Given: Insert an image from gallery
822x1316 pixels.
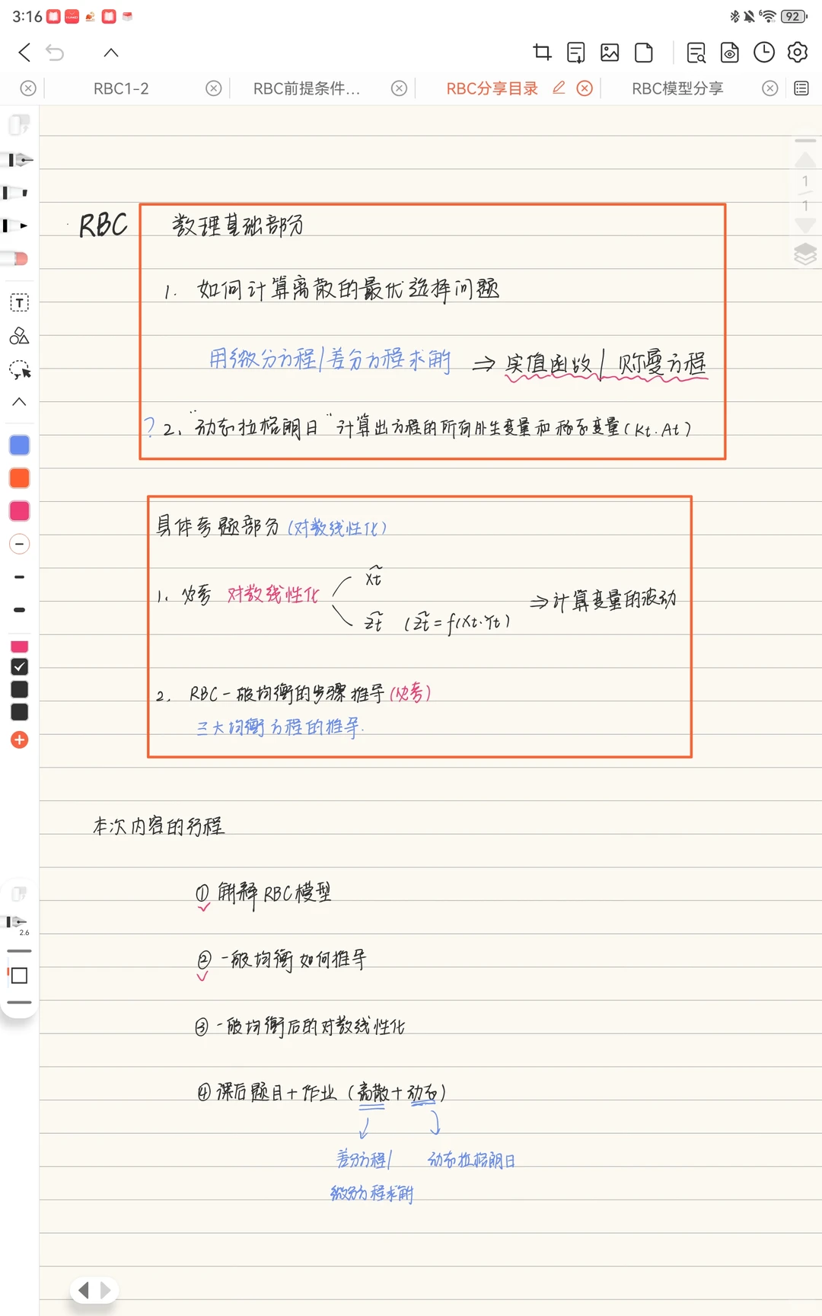Looking at the screenshot, I should pos(610,53).
